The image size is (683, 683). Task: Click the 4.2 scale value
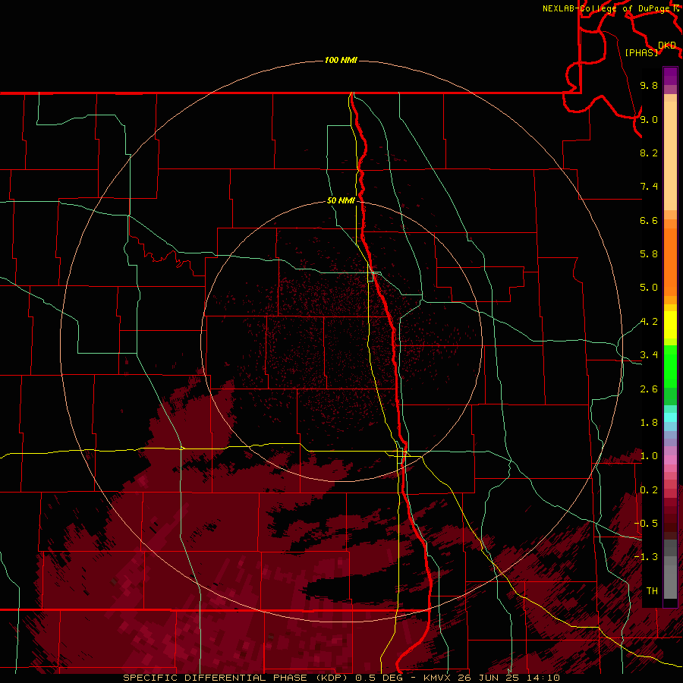click(x=649, y=322)
